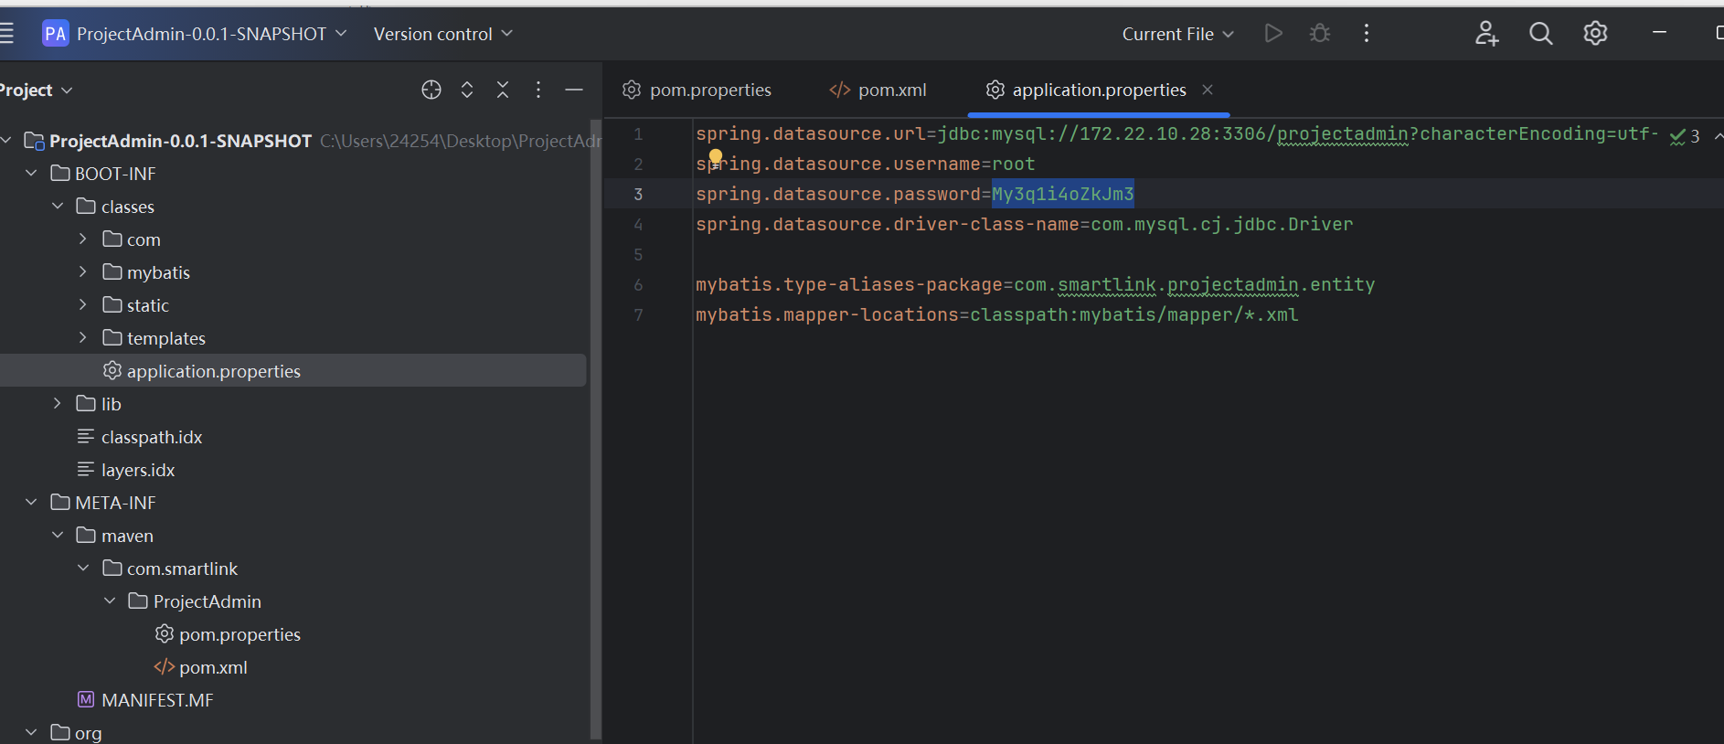Screen dimensions: 1724x744
Task: Click Collapse All icon in Project panel
Action: coord(503,90)
